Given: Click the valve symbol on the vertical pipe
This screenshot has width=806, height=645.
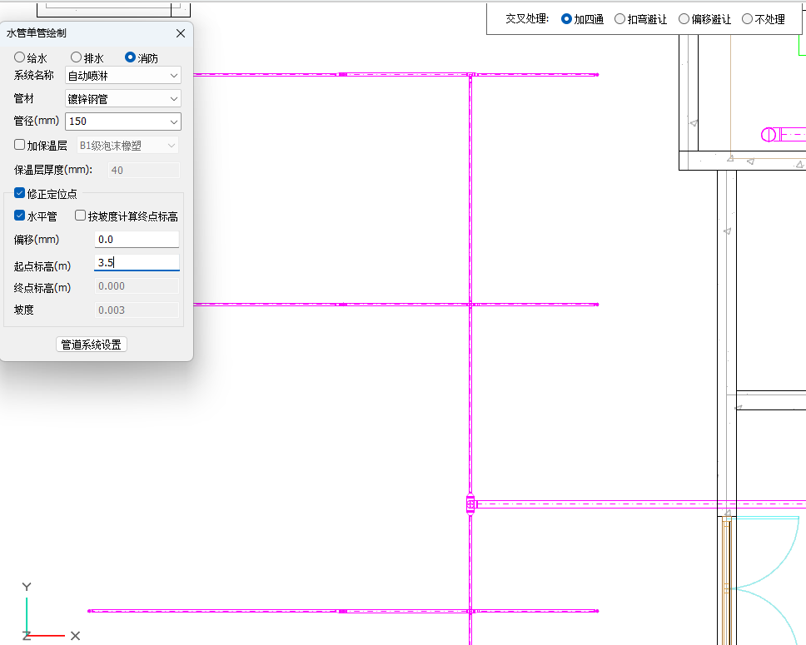Looking at the screenshot, I should (x=470, y=504).
